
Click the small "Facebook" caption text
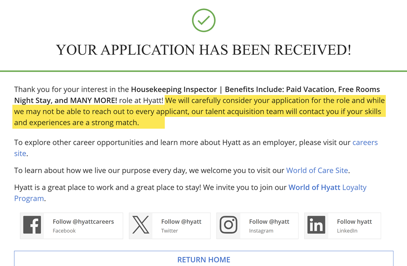(64, 231)
